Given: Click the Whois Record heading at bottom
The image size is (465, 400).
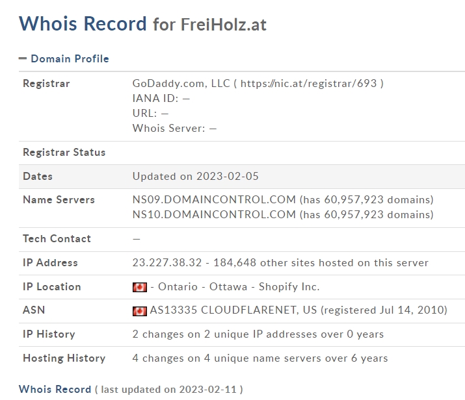Looking at the screenshot, I should tap(55, 389).
